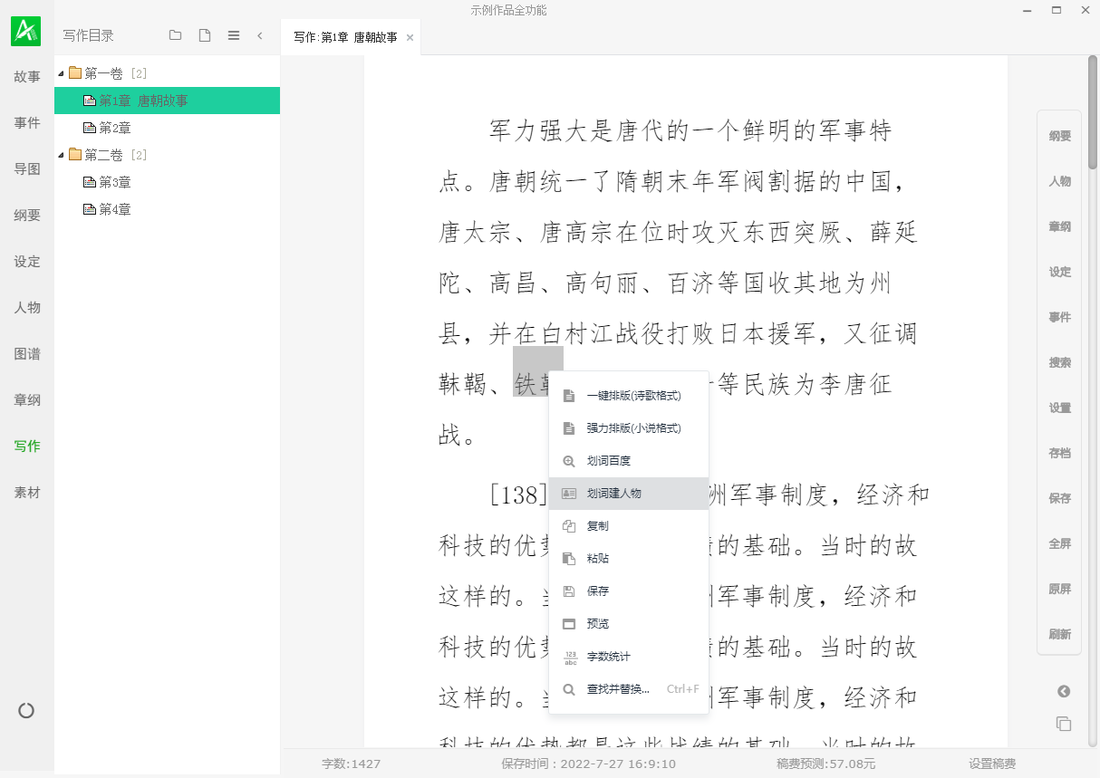
Task: Choose 强力排版(小说格式) from the context menu
Action: click(x=629, y=428)
